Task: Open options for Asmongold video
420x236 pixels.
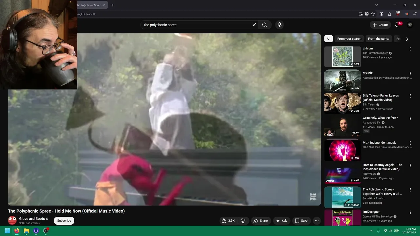Action: (410, 118)
